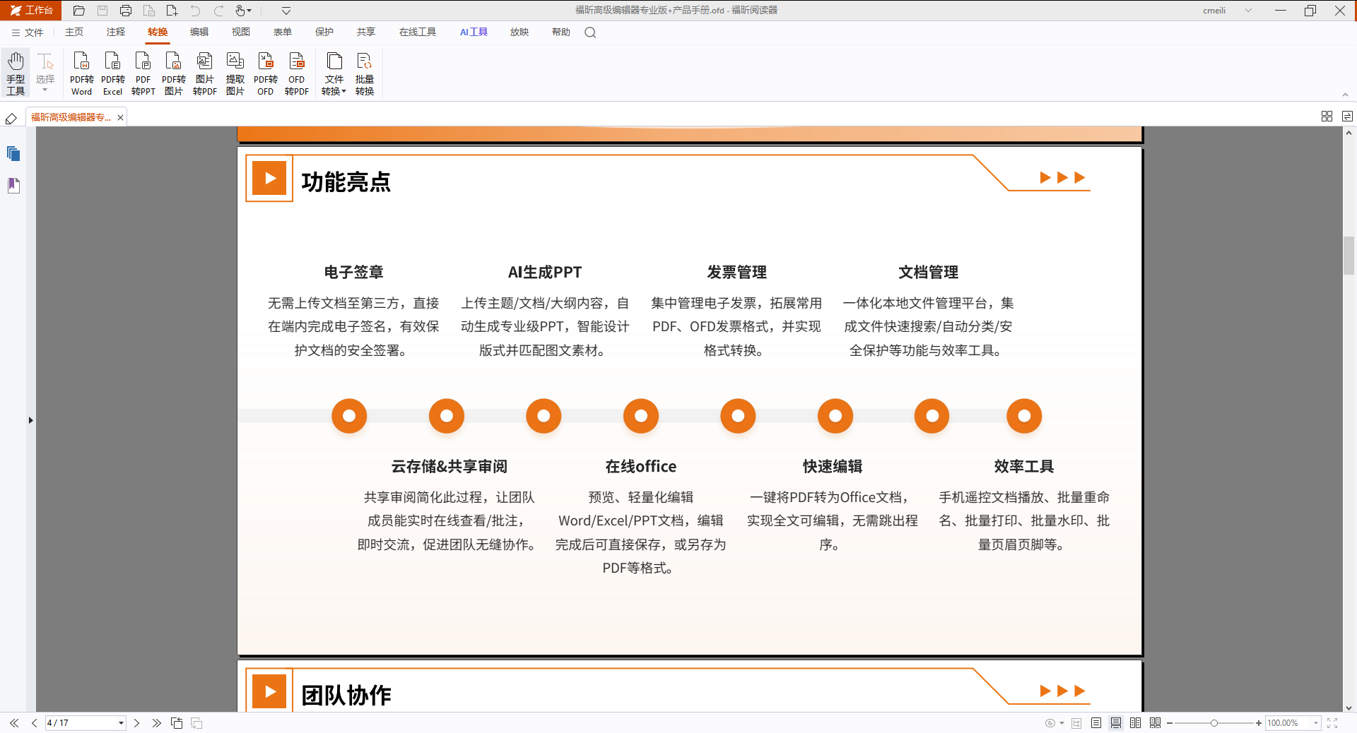Image resolution: width=1357 pixels, height=733 pixels.
Task: Zoom out with the minus button
Action: point(1170,723)
